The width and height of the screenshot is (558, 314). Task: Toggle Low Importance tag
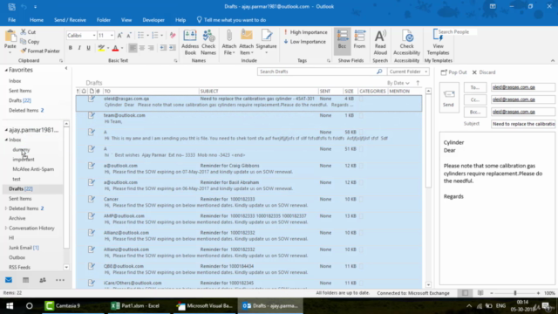click(x=305, y=42)
